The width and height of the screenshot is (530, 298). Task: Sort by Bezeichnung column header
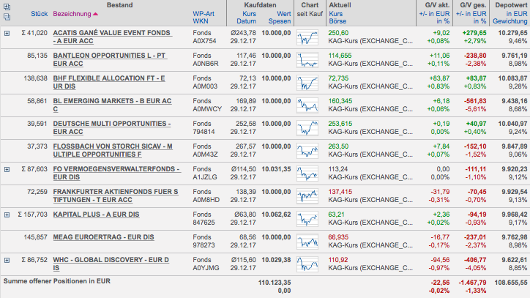click(x=72, y=14)
